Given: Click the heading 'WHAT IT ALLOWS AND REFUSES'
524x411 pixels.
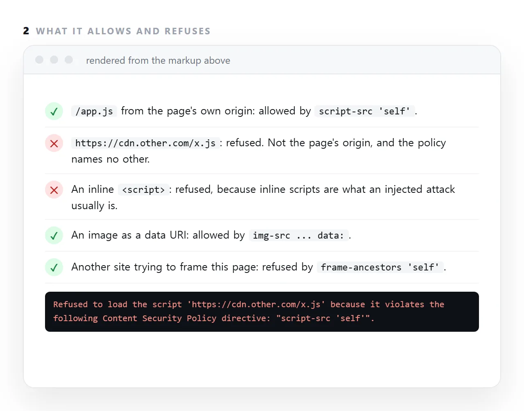Looking at the screenshot, I should pos(123,31).
